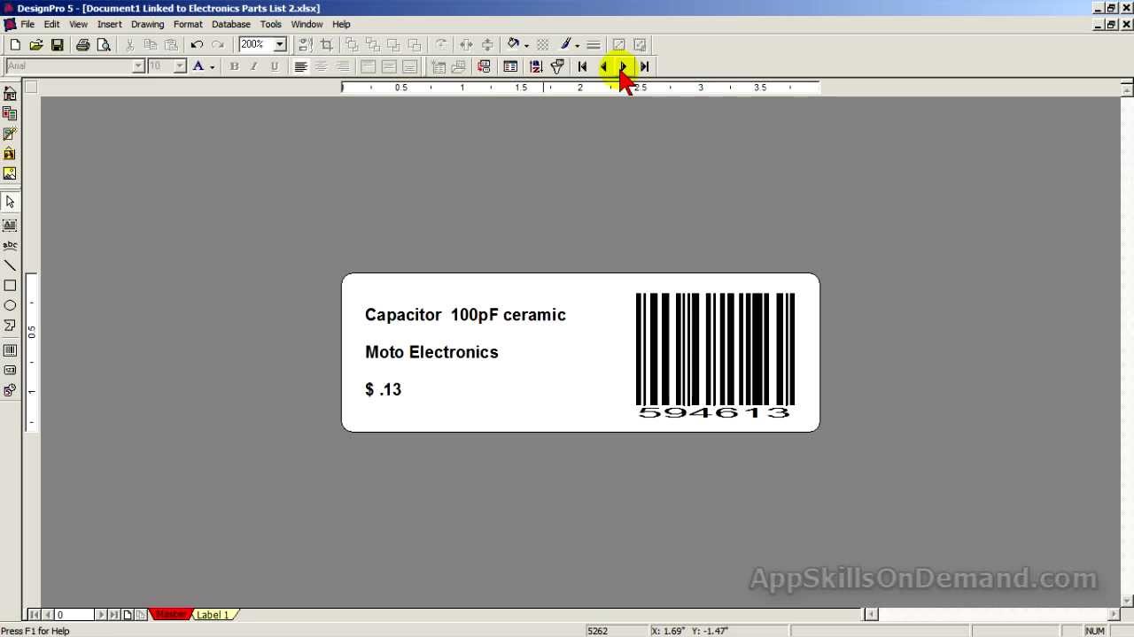Set vertical alignment to middle
1134x637 pixels.
pos(389,66)
